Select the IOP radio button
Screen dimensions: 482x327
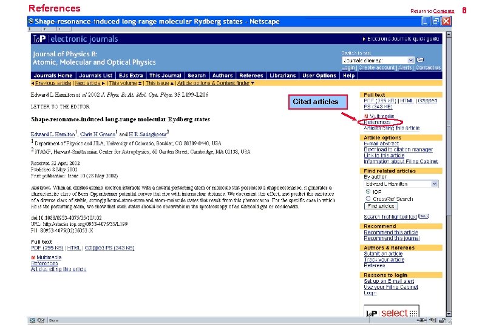[x=368, y=191]
